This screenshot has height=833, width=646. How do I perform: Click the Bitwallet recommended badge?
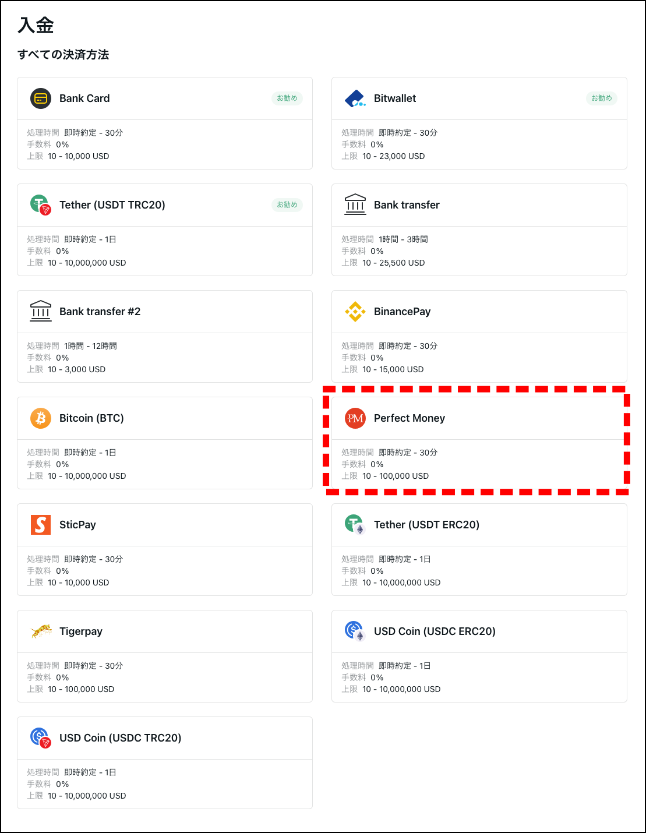(x=602, y=98)
